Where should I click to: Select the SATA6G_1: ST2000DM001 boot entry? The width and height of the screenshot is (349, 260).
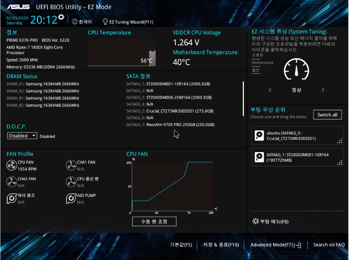pyautogui.click(x=298, y=158)
